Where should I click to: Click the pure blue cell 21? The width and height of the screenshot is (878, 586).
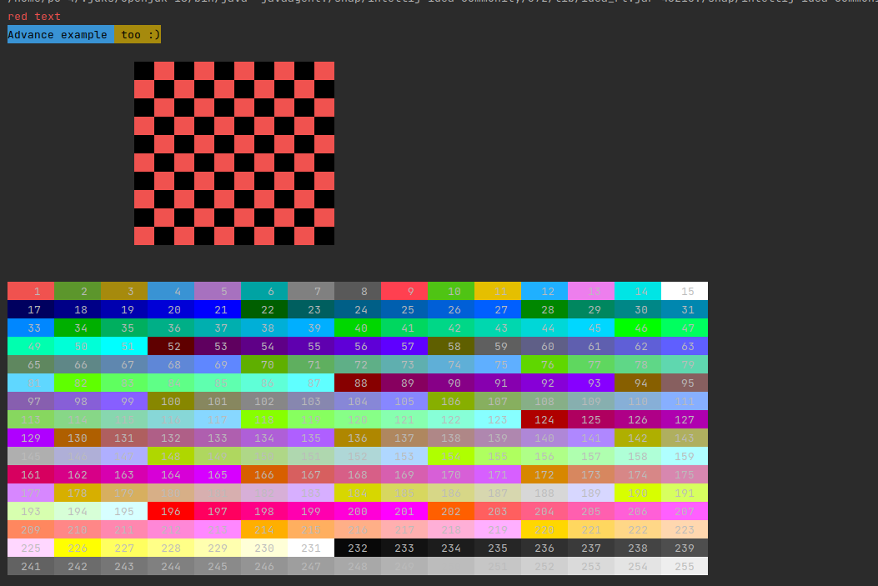click(x=218, y=309)
